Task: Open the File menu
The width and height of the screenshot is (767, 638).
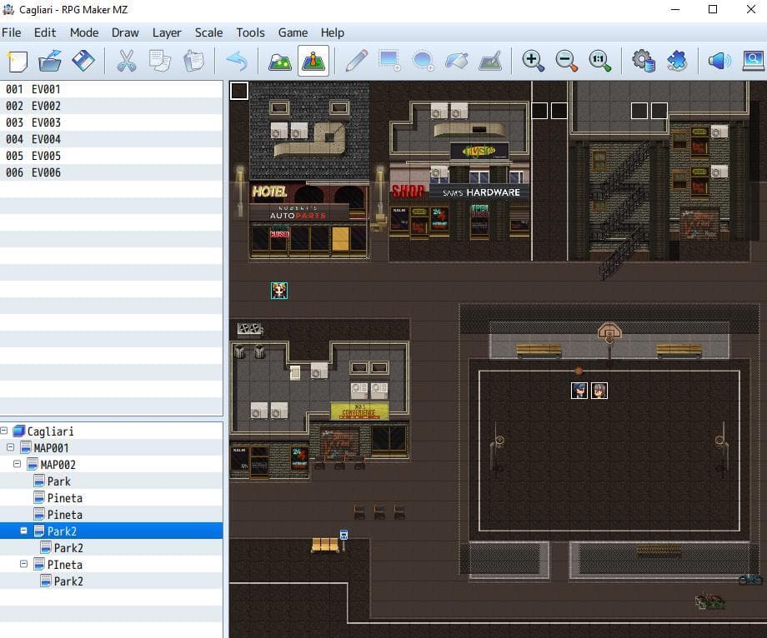Action: [x=11, y=32]
